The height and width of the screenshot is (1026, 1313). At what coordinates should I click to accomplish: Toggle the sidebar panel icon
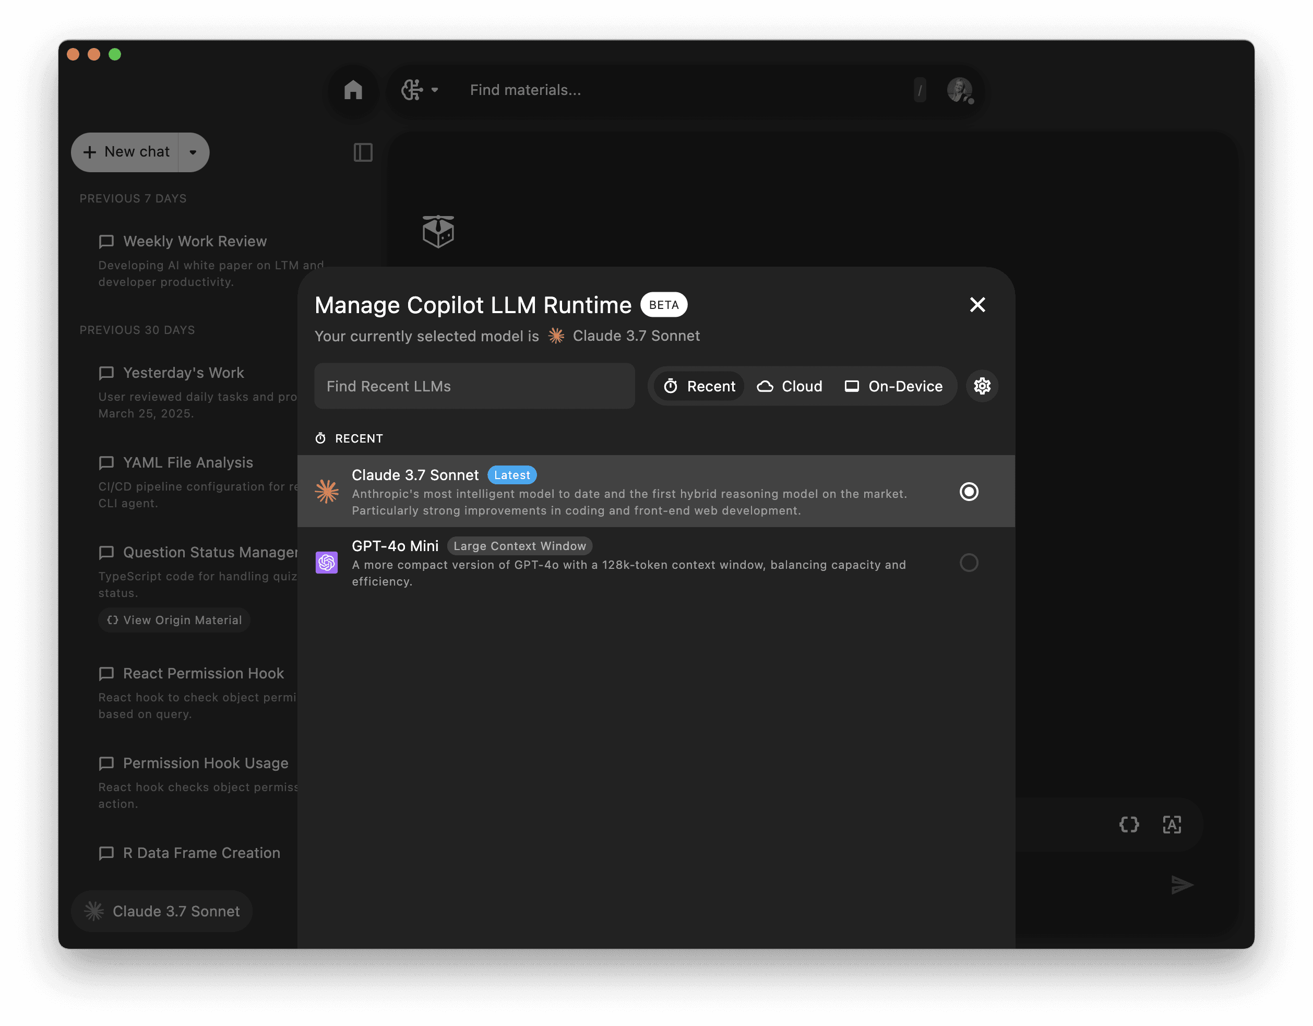(x=363, y=153)
